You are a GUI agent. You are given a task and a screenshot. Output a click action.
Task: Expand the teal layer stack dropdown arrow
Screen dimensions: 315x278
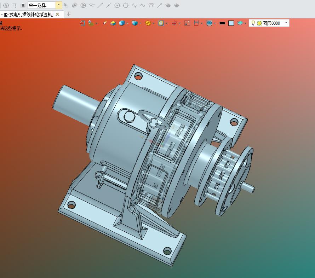(245, 23)
